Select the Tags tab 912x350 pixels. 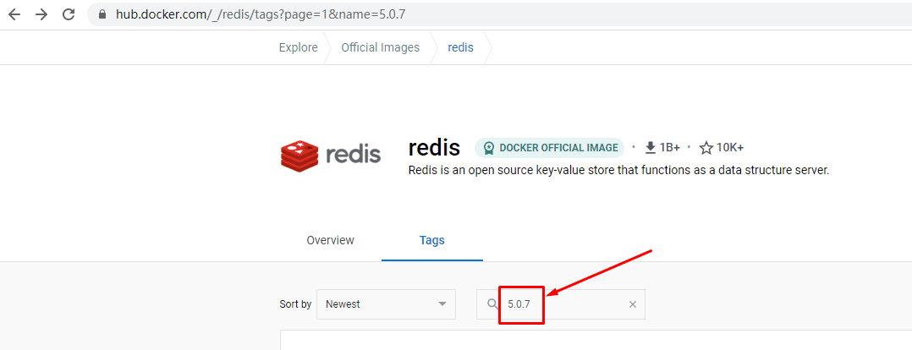pos(432,240)
